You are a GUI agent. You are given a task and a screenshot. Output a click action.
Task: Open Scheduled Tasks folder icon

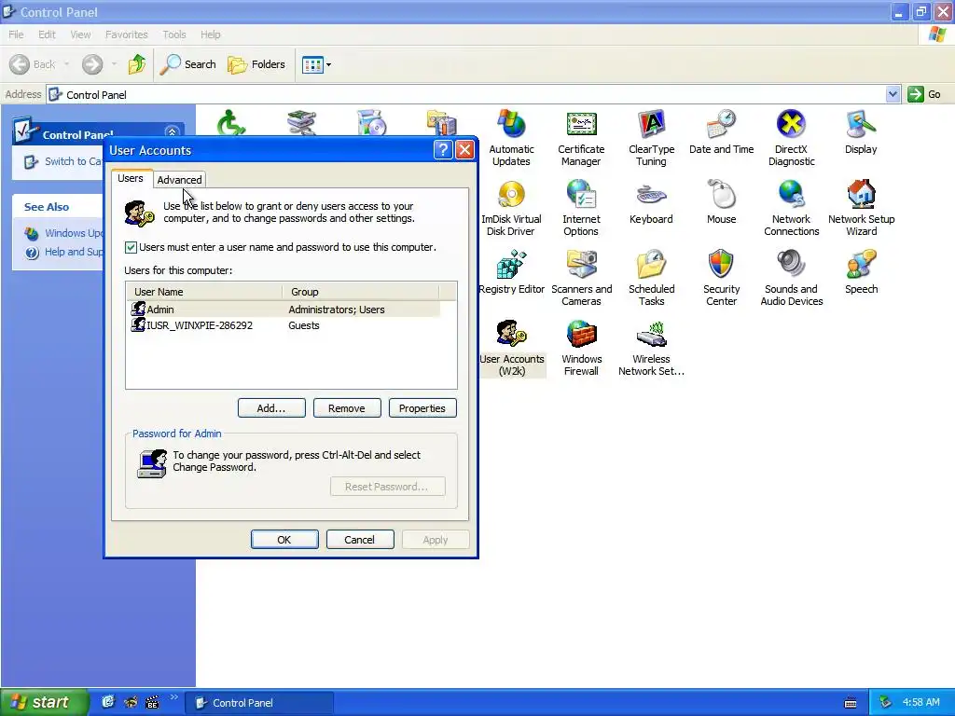click(x=651, y=278)
